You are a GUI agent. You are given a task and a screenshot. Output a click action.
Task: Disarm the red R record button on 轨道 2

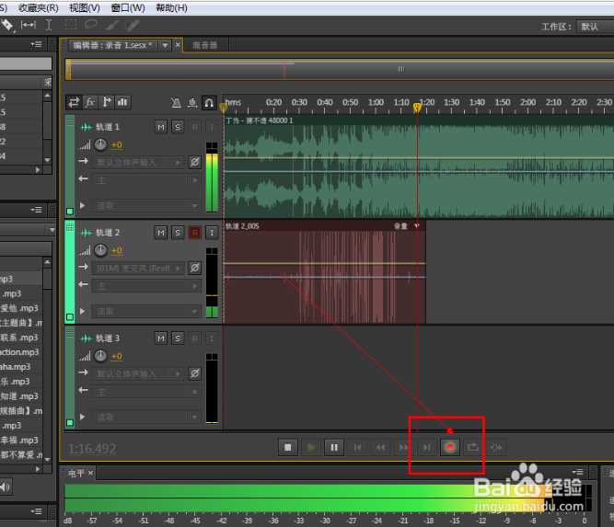[x=194, y=233]
